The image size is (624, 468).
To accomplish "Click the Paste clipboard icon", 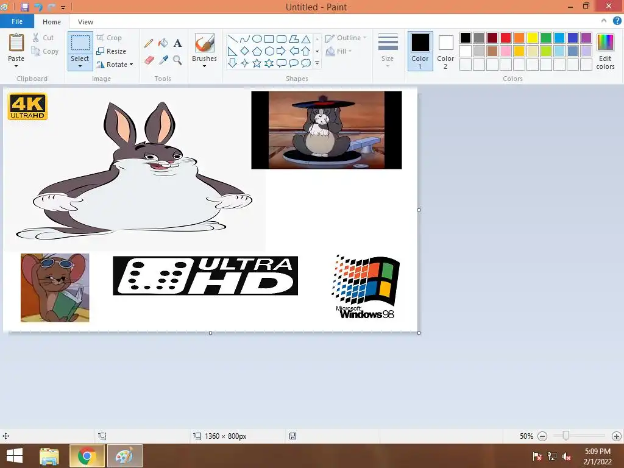I will 16,43.
